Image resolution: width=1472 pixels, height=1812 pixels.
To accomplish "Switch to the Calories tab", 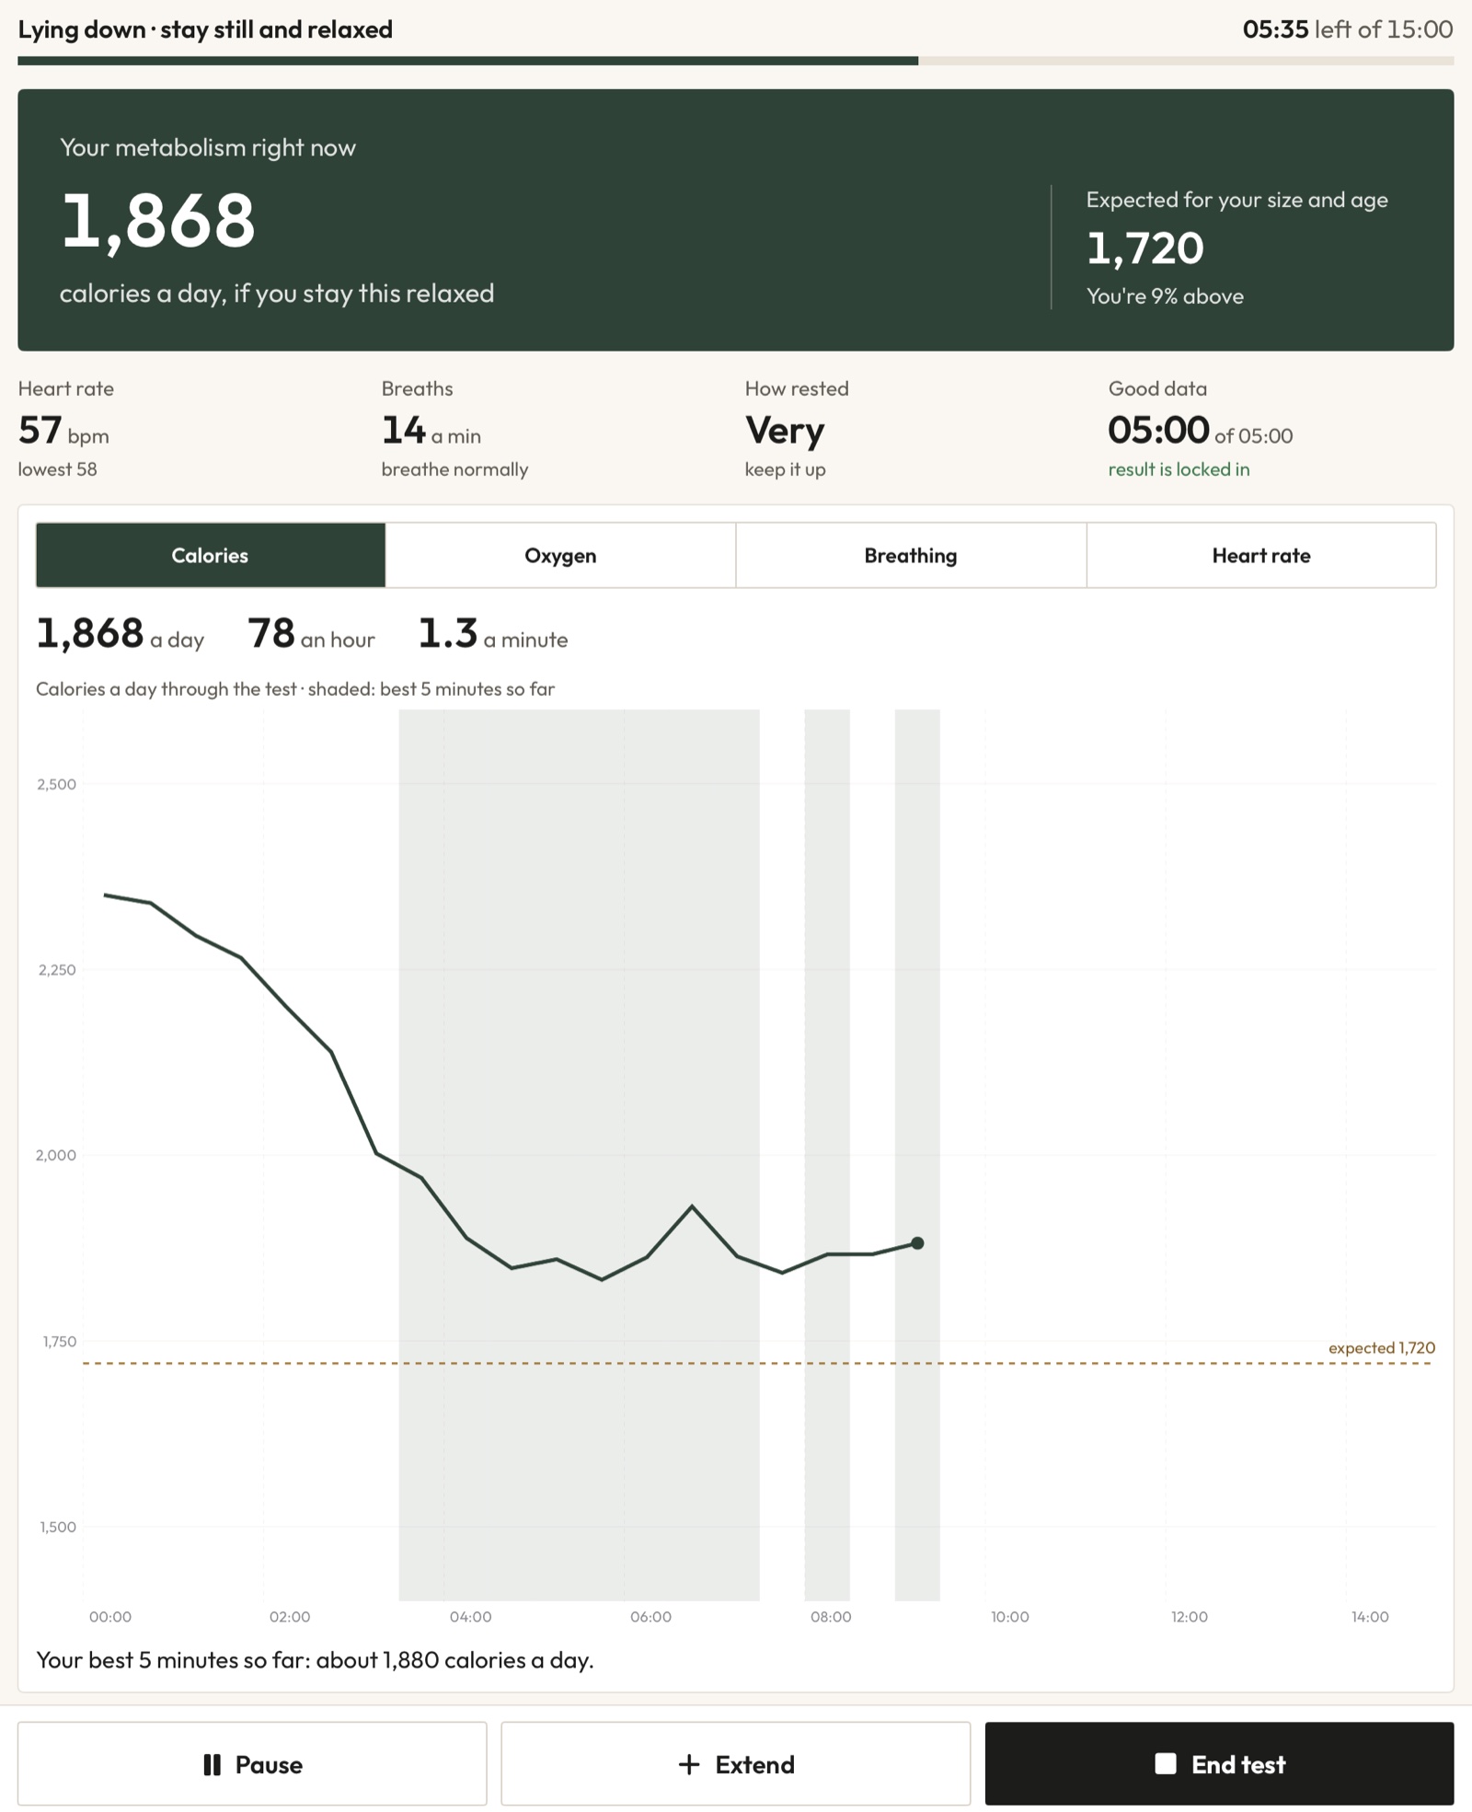I will tap(211, 555).
